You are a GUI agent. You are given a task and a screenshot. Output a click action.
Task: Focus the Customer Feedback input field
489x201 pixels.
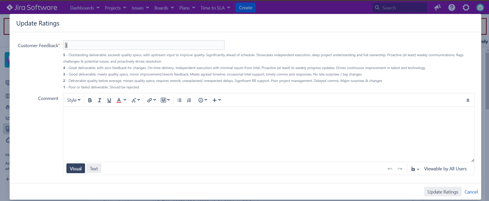point(144,45)
